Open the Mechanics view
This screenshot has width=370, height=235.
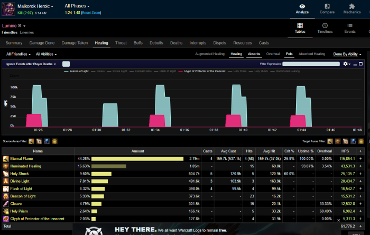click(351, 6)
